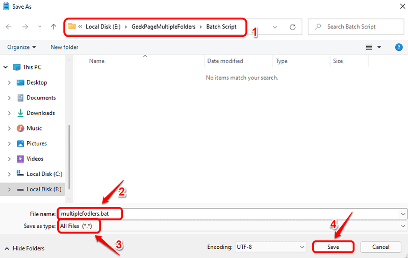Select the Downloads folder icon

(20, 113)
